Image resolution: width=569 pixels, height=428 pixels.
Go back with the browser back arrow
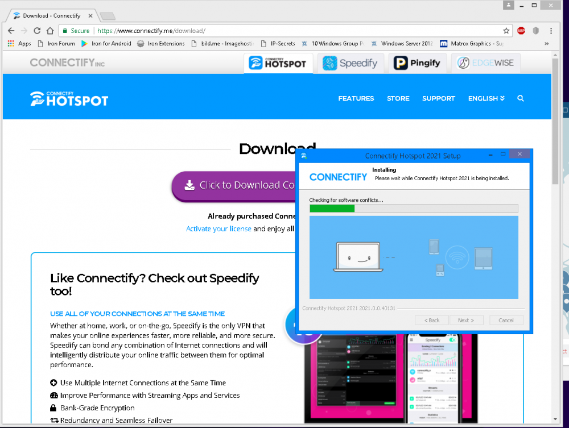[x=11, y=31]
